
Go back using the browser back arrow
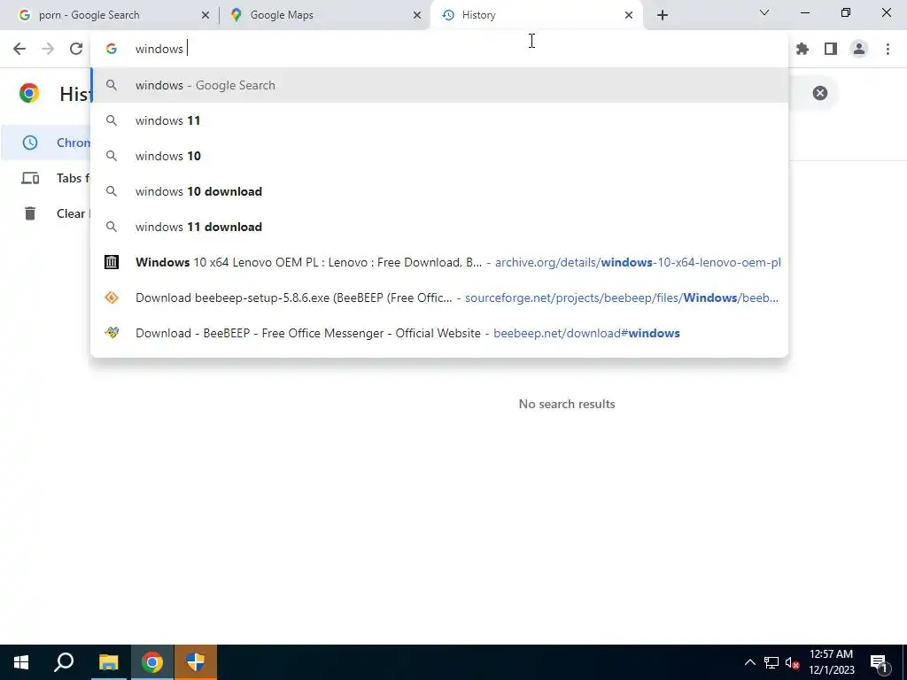19,50
